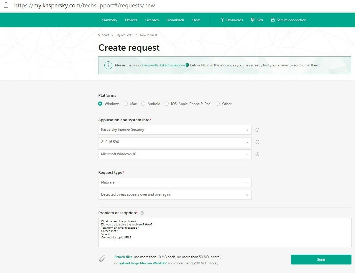Go to the Store tab
Screen dimensions: 355x275
tap(196, 20)
